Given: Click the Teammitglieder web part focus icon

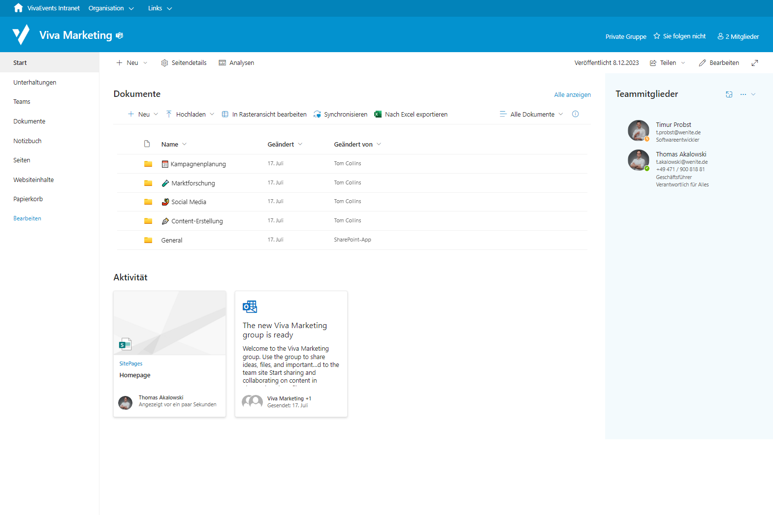Looking at the screenshot, I should 729,94.
